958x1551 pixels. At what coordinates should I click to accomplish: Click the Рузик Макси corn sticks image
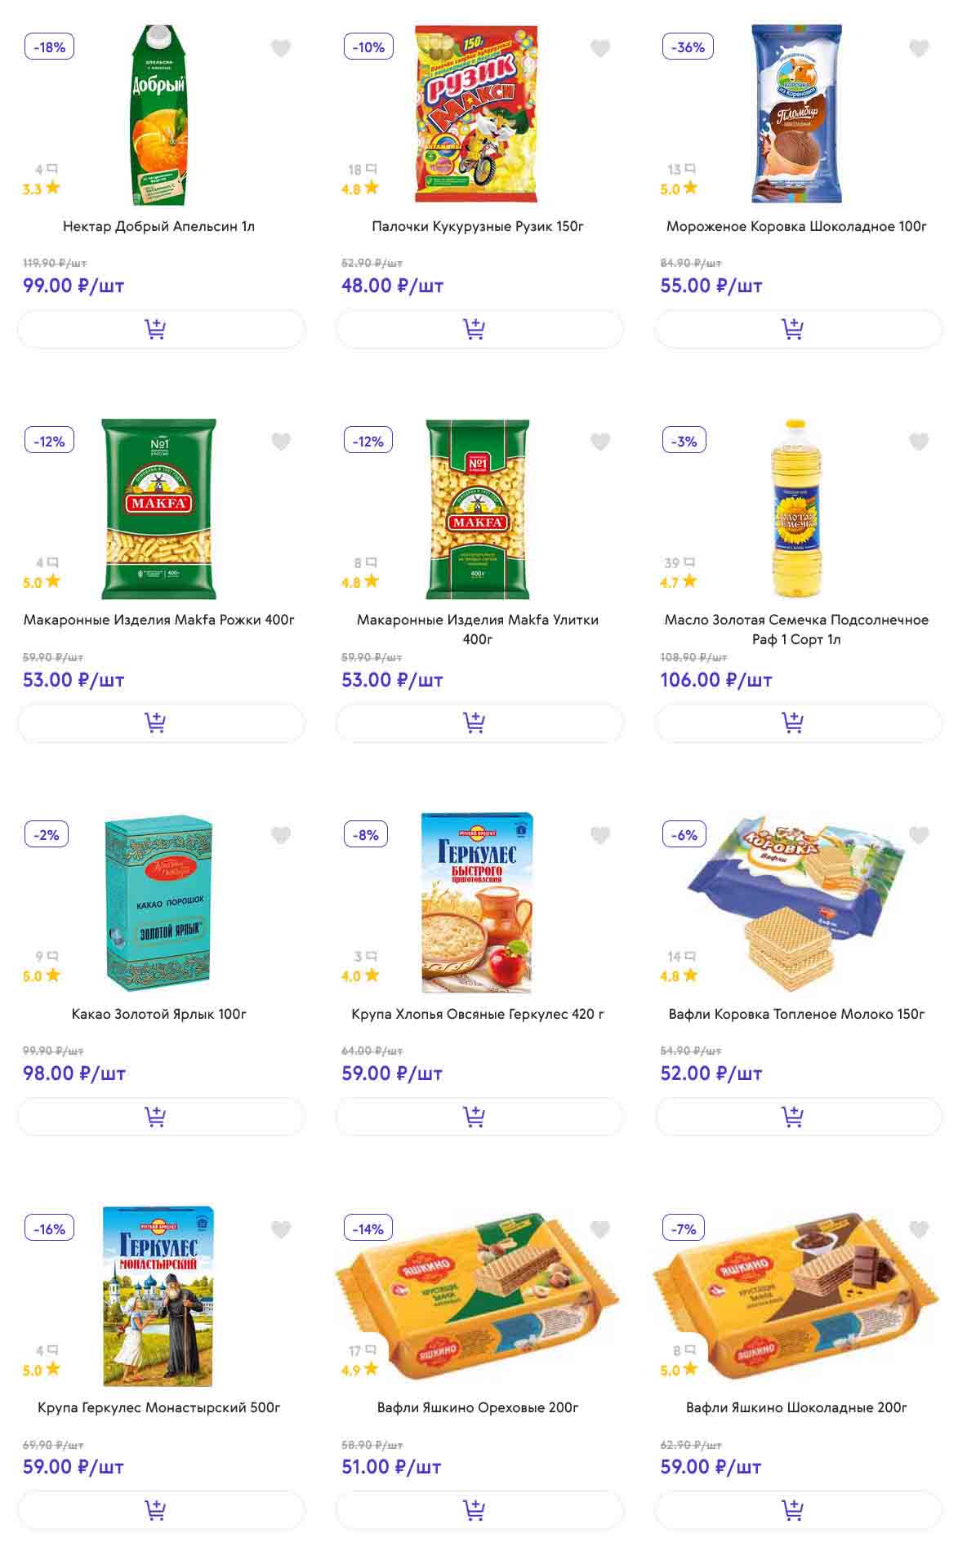[477, 114]
